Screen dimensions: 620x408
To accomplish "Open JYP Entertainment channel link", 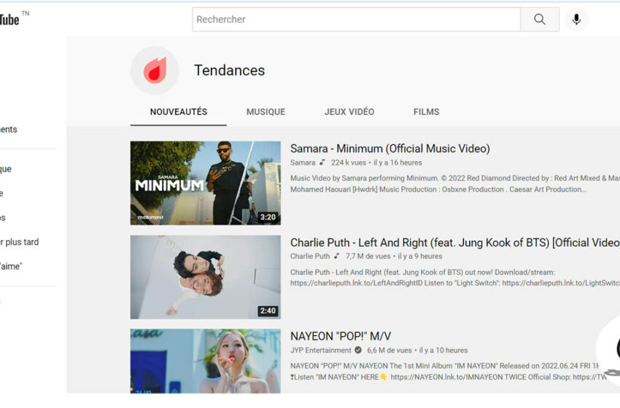I will (320, 350).
